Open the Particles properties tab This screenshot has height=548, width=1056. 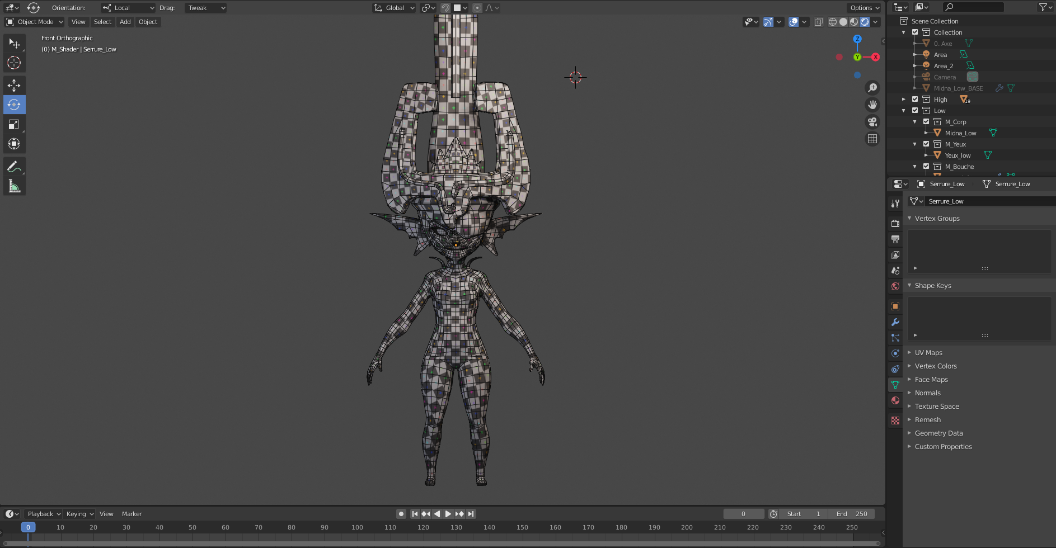895,338
